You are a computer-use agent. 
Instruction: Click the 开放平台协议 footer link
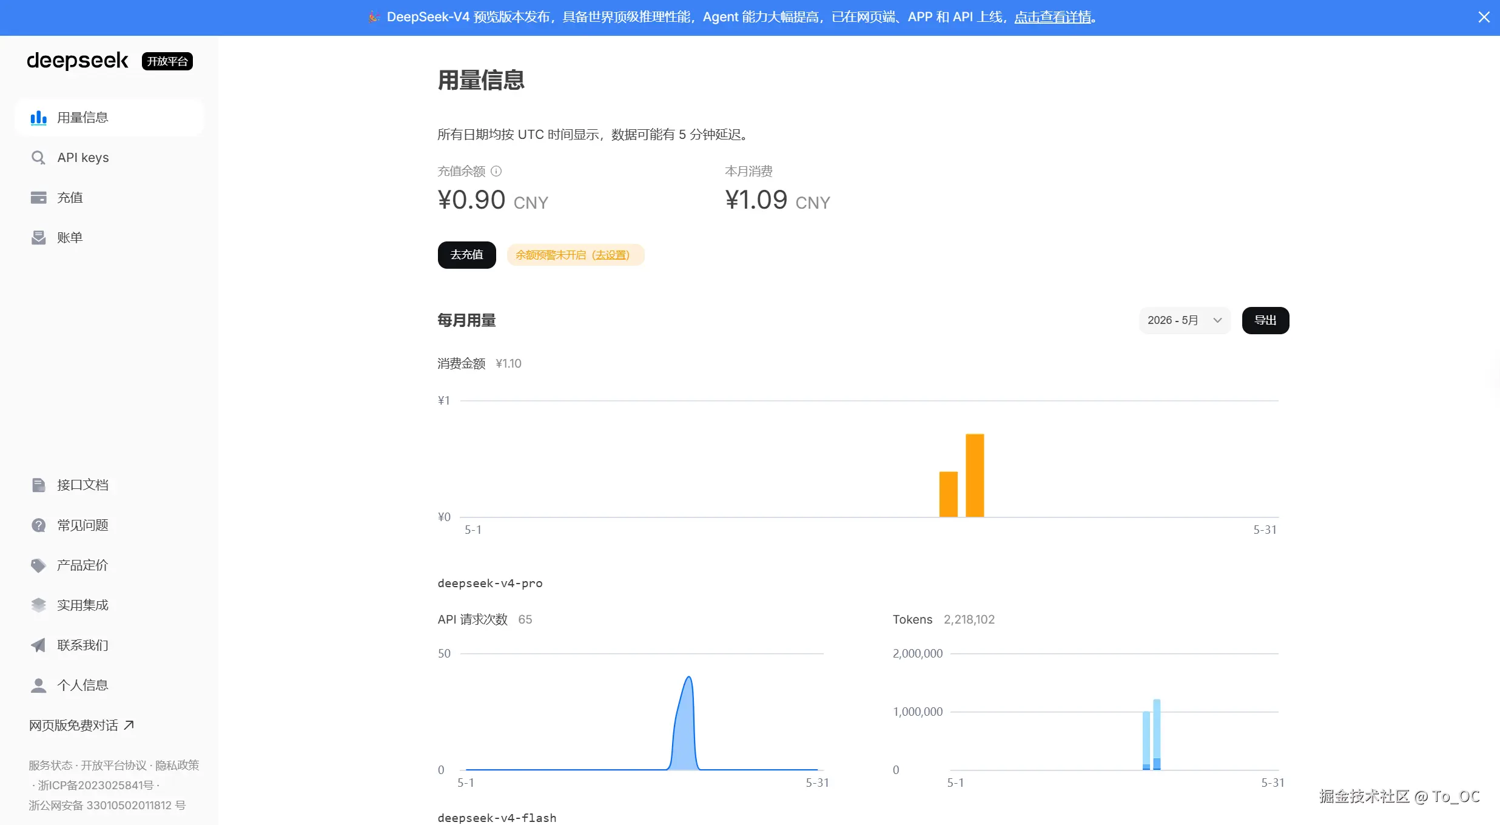114,766
